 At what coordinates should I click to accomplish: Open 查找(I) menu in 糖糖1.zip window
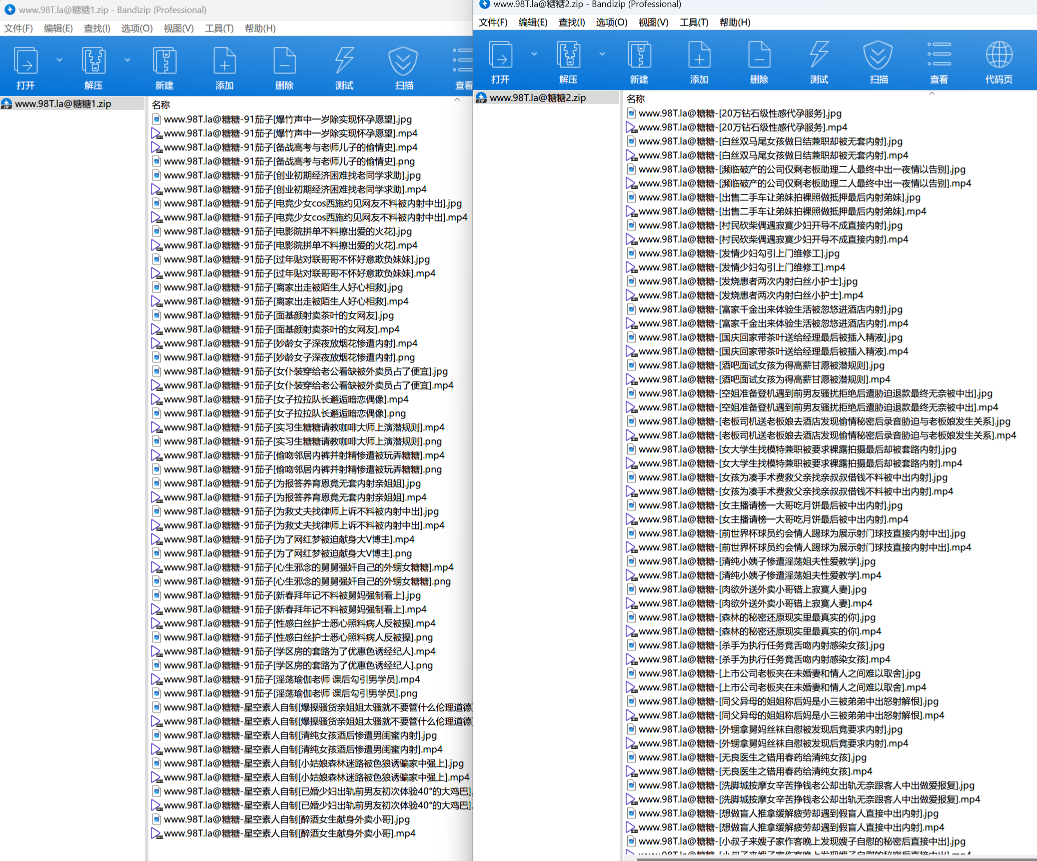pyautogui.click(x=97, y=28)
